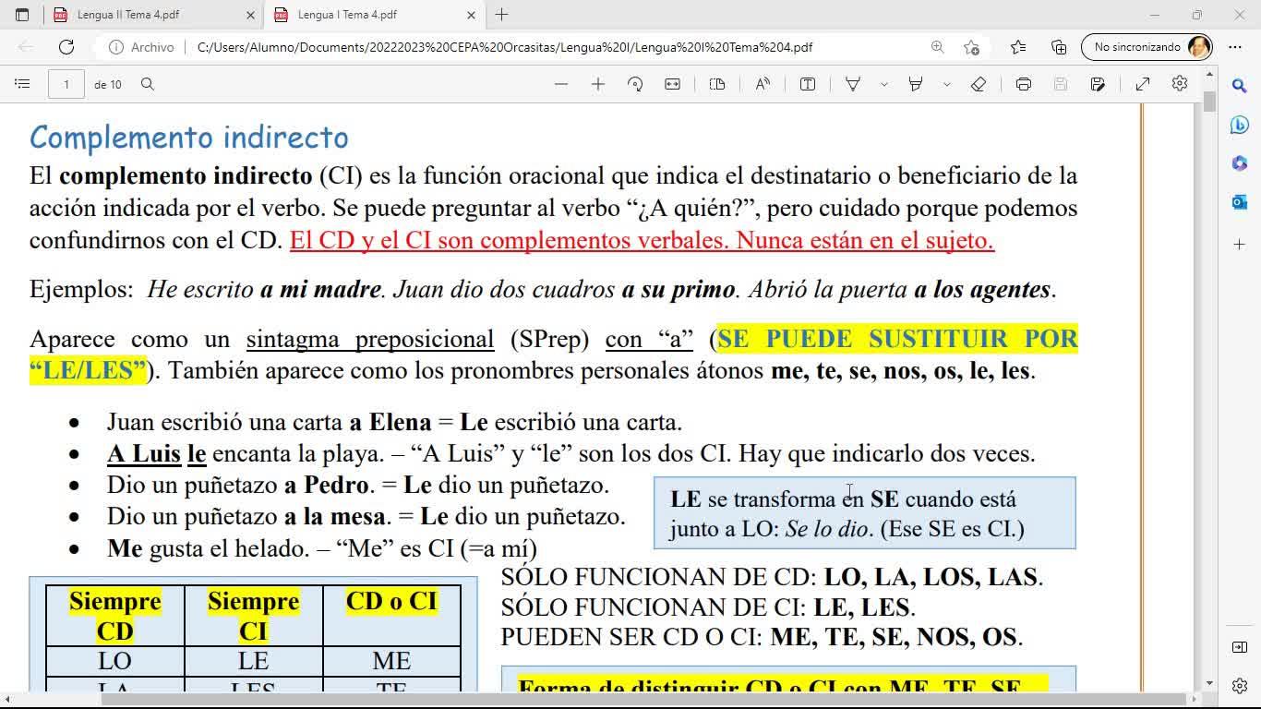Open PDF viewer settings gear

point(1180,84)
